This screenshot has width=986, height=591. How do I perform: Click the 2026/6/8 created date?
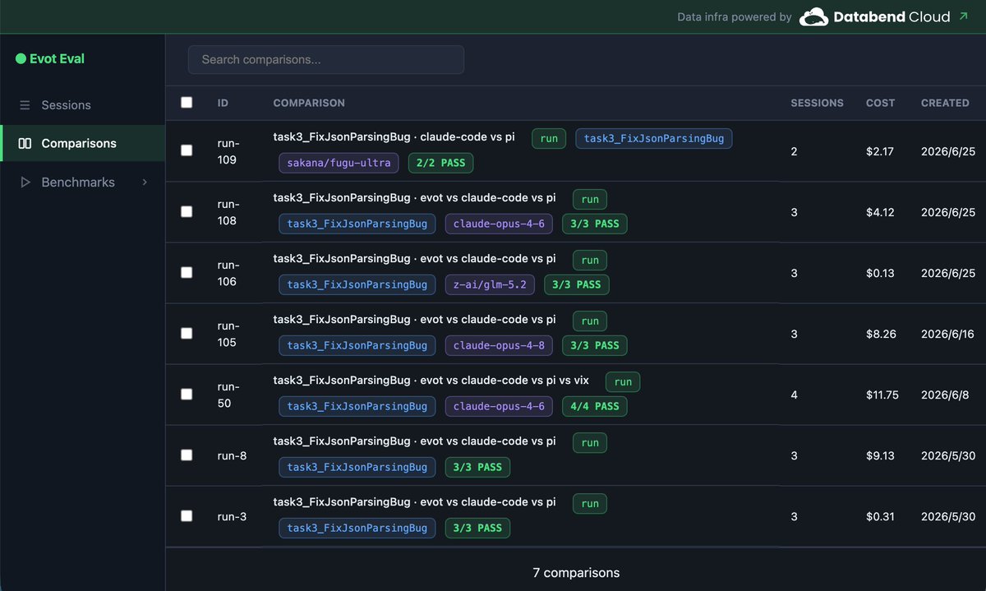click(945, 395)
